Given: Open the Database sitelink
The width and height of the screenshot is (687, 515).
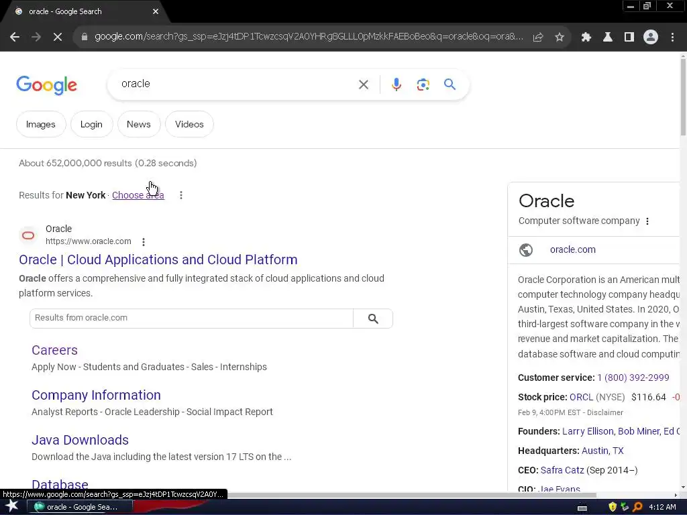Looking at the screenshot, I should [60, 484].
